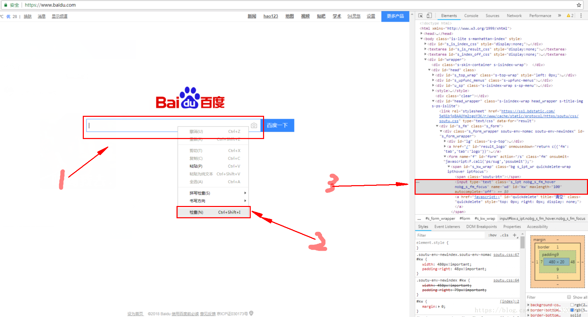Open DevTools three-dot customize menu
The image size is (588, 317).
(581, 16)
